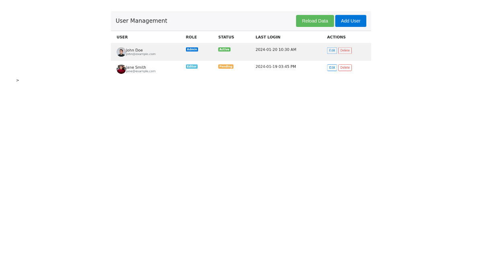
Task: Click Jane Smith's profile avatar
Action: tap(121, 69)
